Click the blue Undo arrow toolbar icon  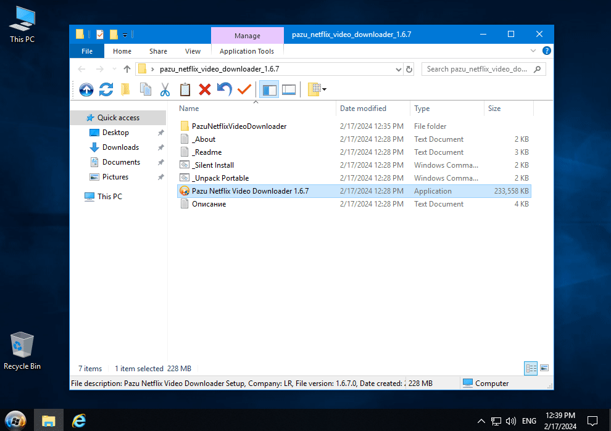pyautogui.click(x=225, y=89)
